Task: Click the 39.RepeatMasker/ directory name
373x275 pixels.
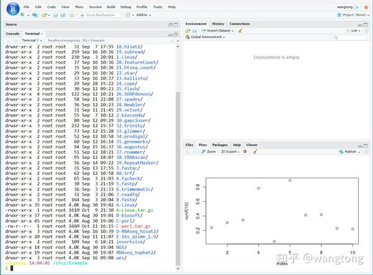Action: 137,163
